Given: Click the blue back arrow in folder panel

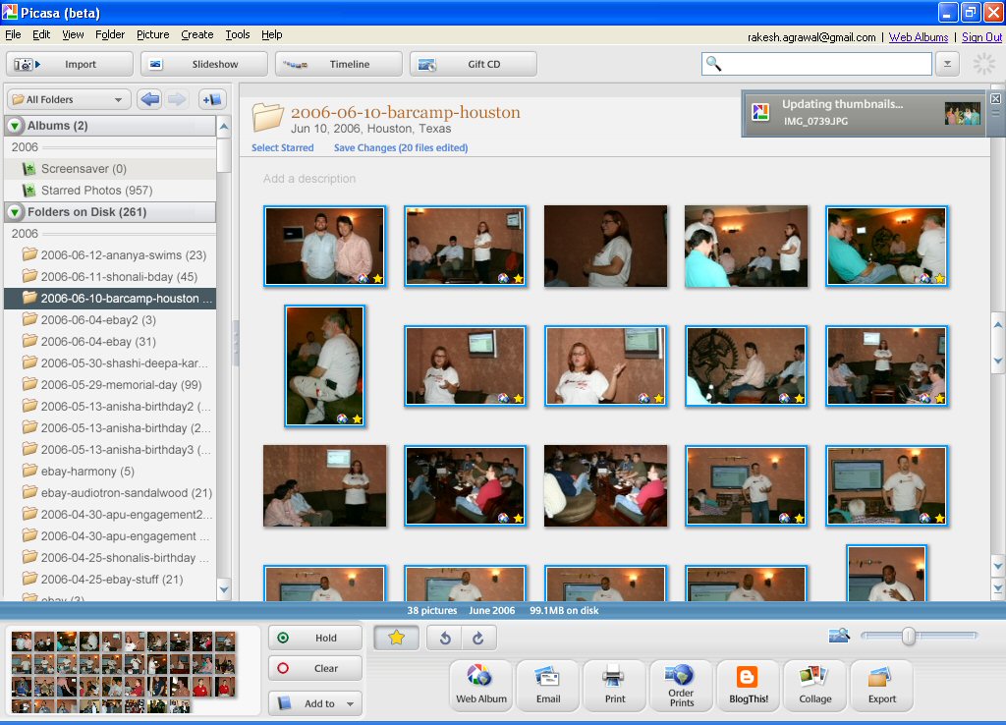Looking at the screenshot, I should click(x=149, y=99).
